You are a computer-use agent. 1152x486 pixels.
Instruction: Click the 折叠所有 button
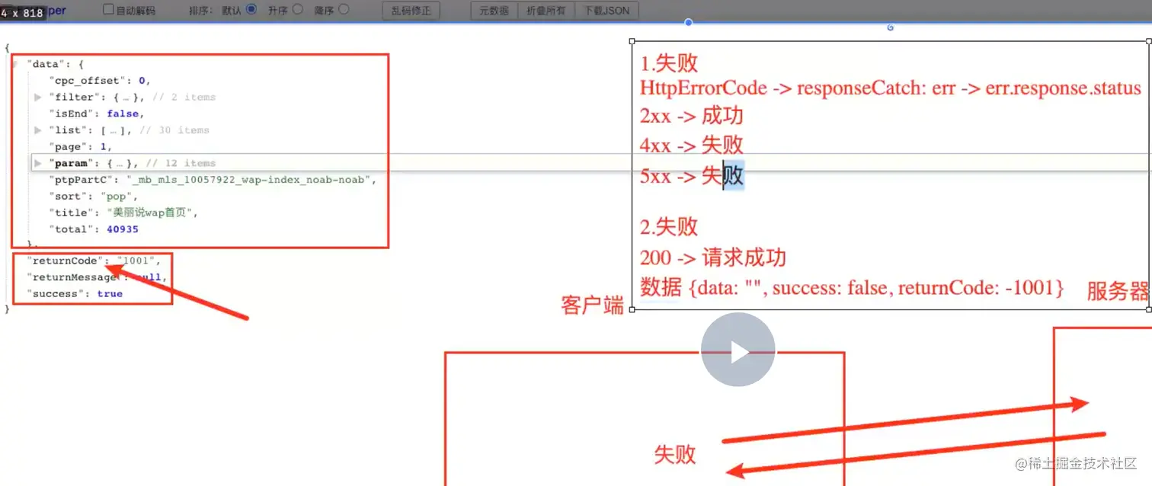tap(546, 11)
